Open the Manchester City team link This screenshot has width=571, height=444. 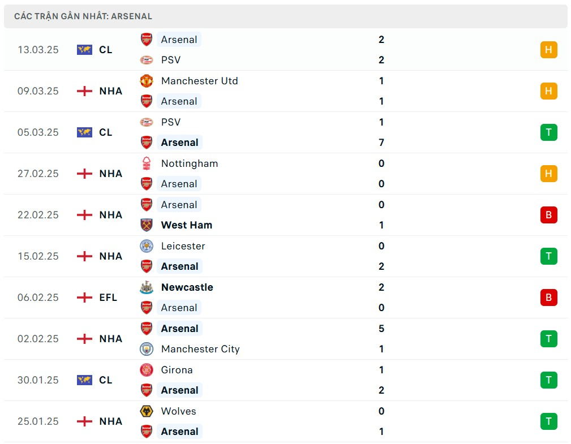[200, 349]
